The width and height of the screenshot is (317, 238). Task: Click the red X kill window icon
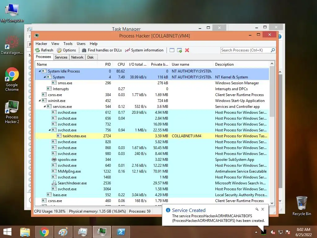pyautogui.click(x=187, y=50)
